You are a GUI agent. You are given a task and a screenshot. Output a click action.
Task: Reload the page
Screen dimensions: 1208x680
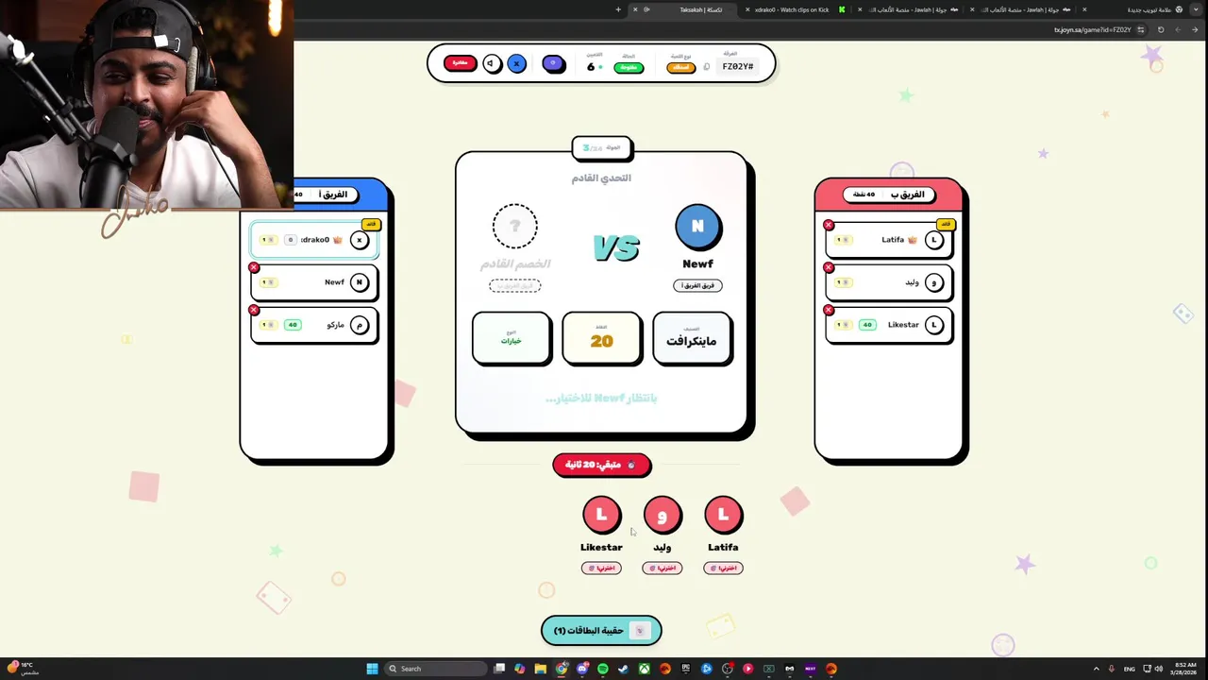1161,29
